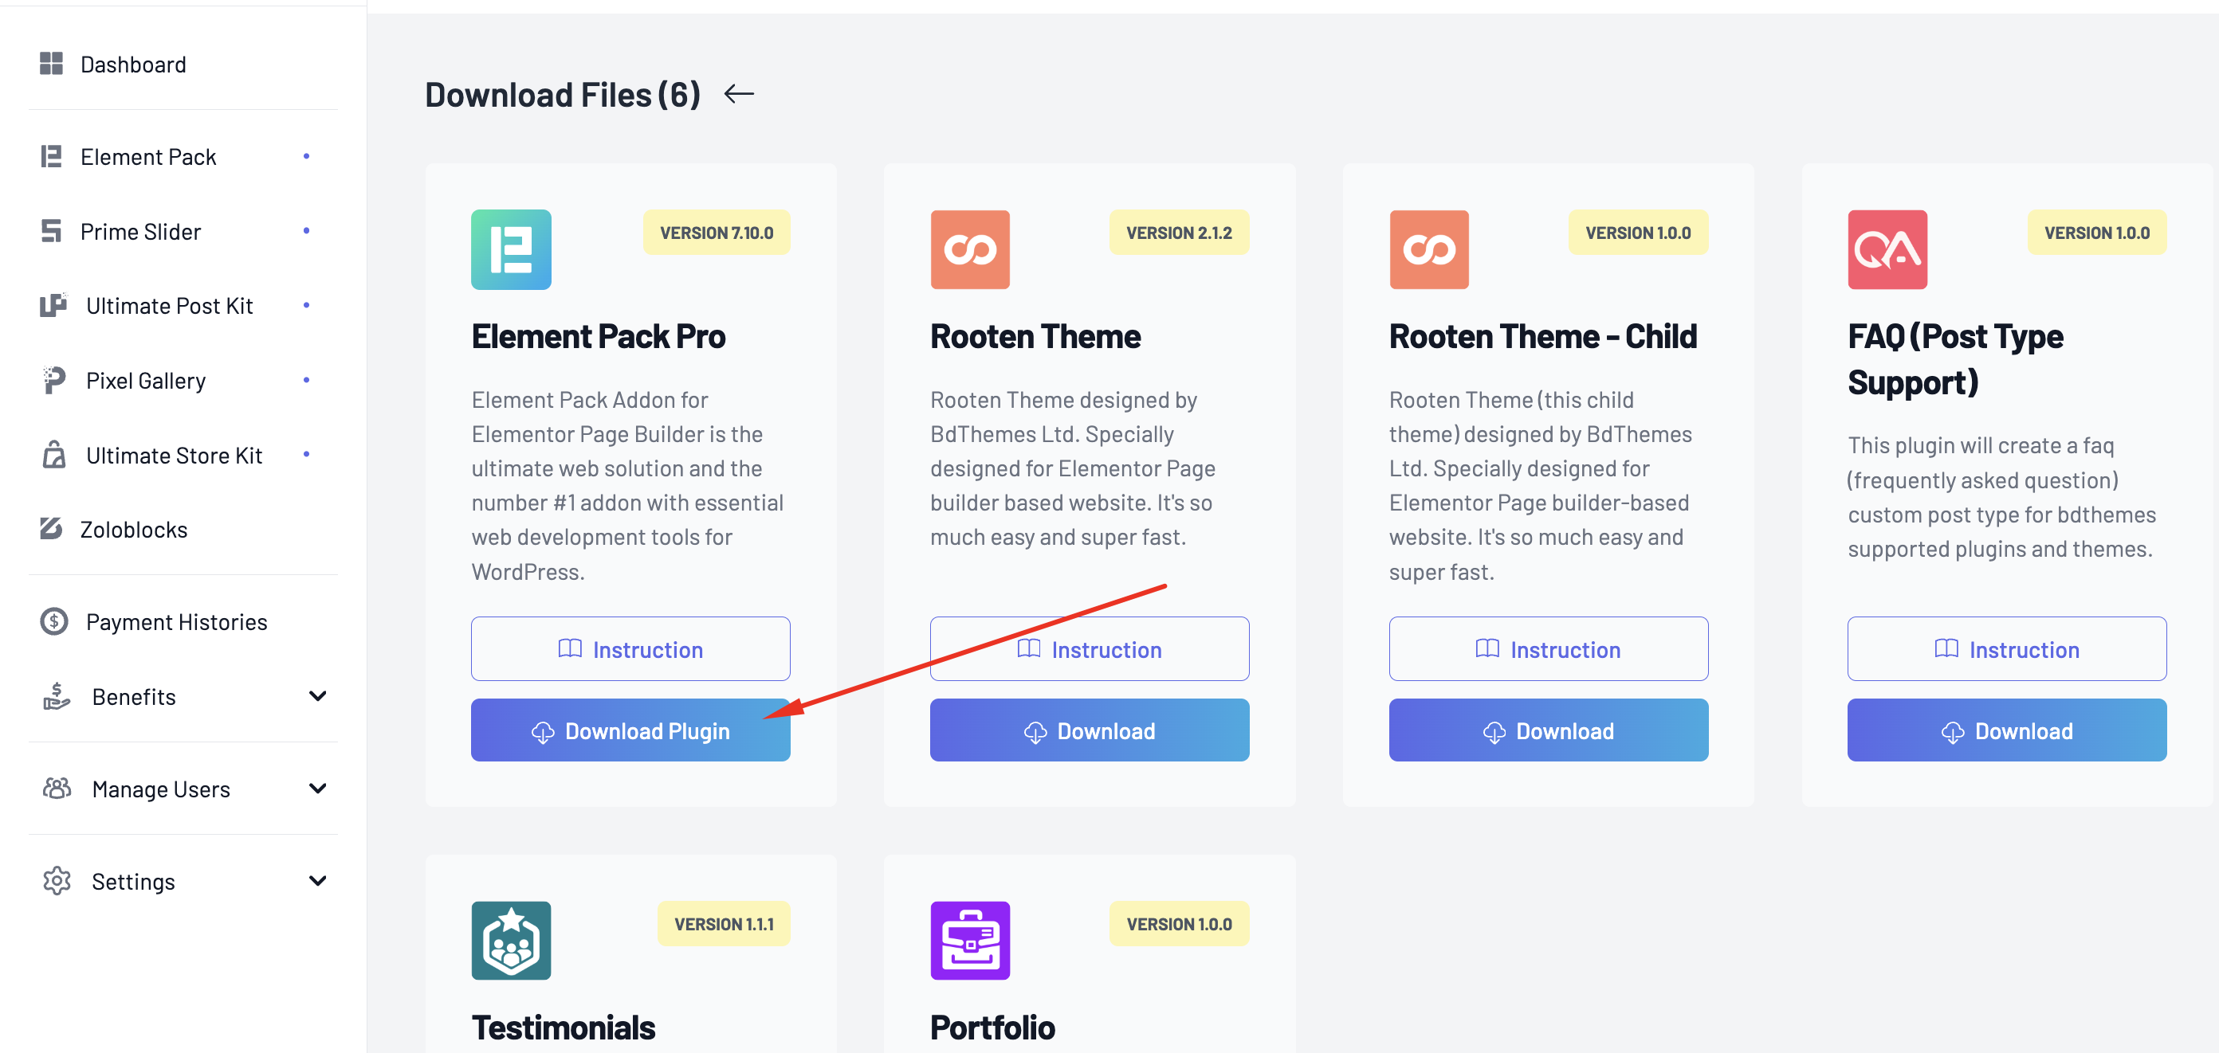Download the Rooten Theme - Child
This screenshot has height=1053, width=2219.
[1548, 730]
